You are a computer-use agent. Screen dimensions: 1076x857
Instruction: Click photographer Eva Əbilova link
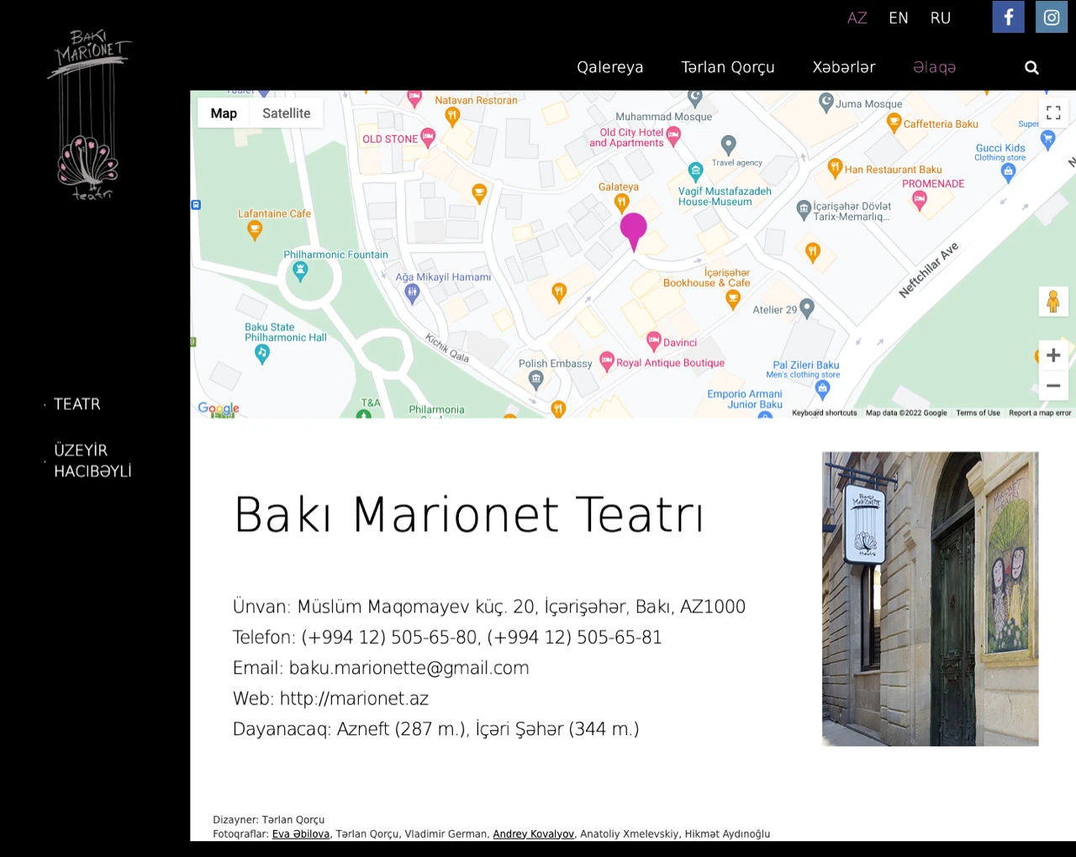(x=300, y=833)
